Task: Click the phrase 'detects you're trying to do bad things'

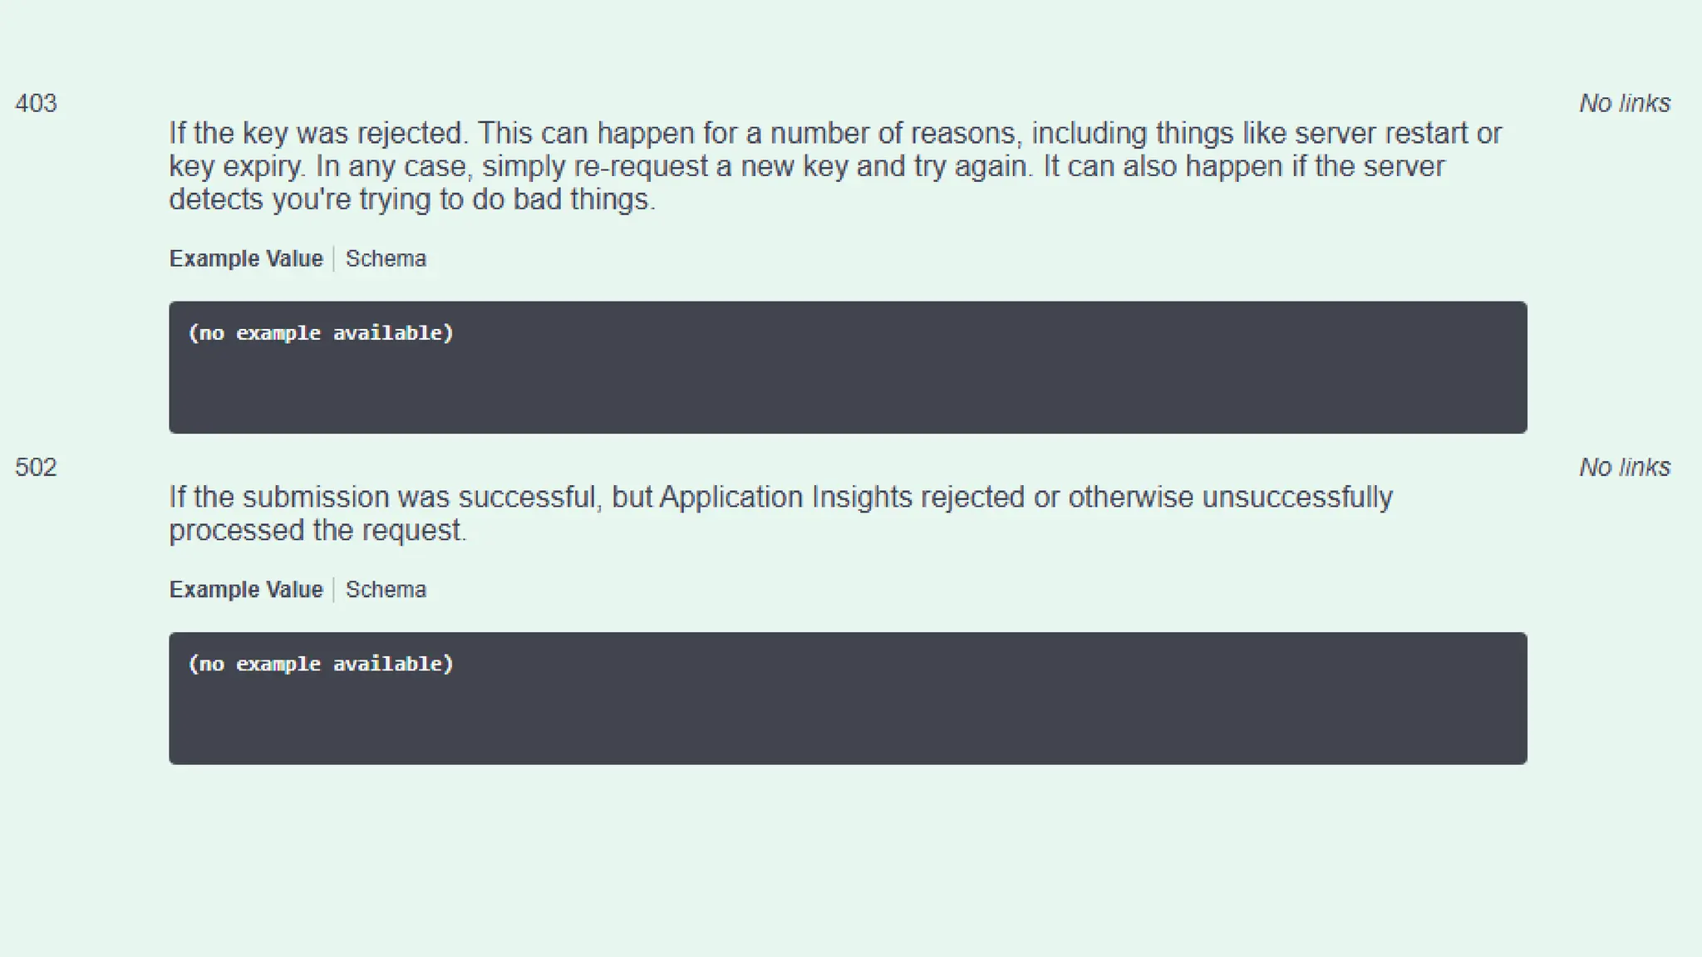Action: (412, 199)
